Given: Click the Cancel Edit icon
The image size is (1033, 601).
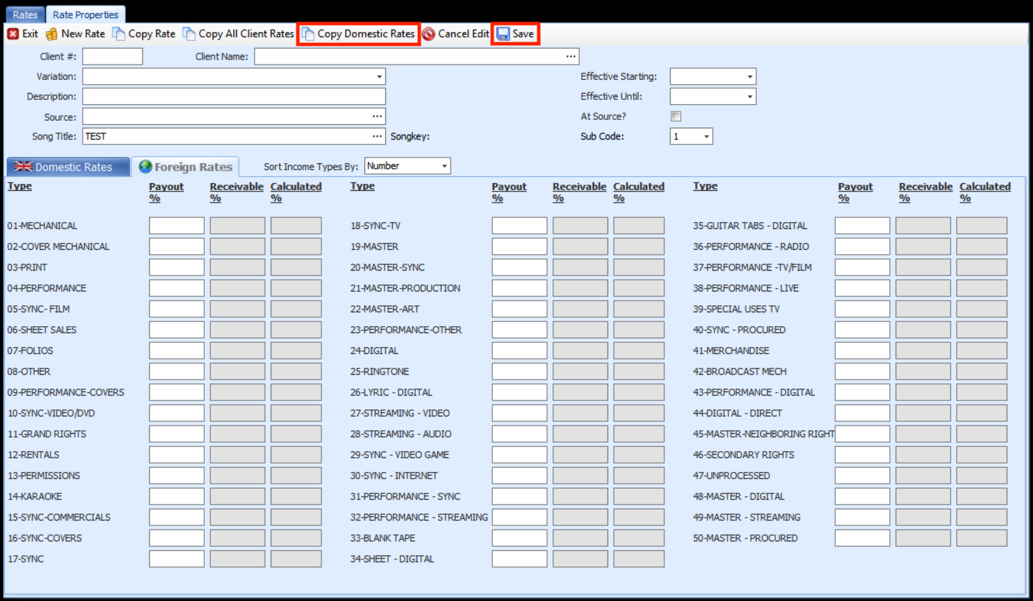Looking at the screenshot, I should point(429,34).
